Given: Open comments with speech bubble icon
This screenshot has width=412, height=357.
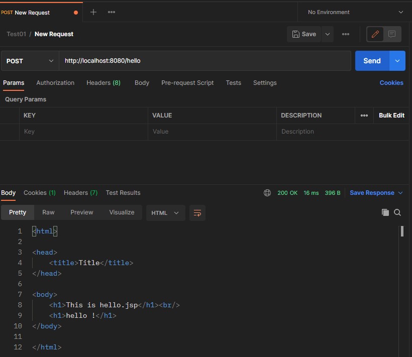Looking at the screenshot, I should (392, 34).
